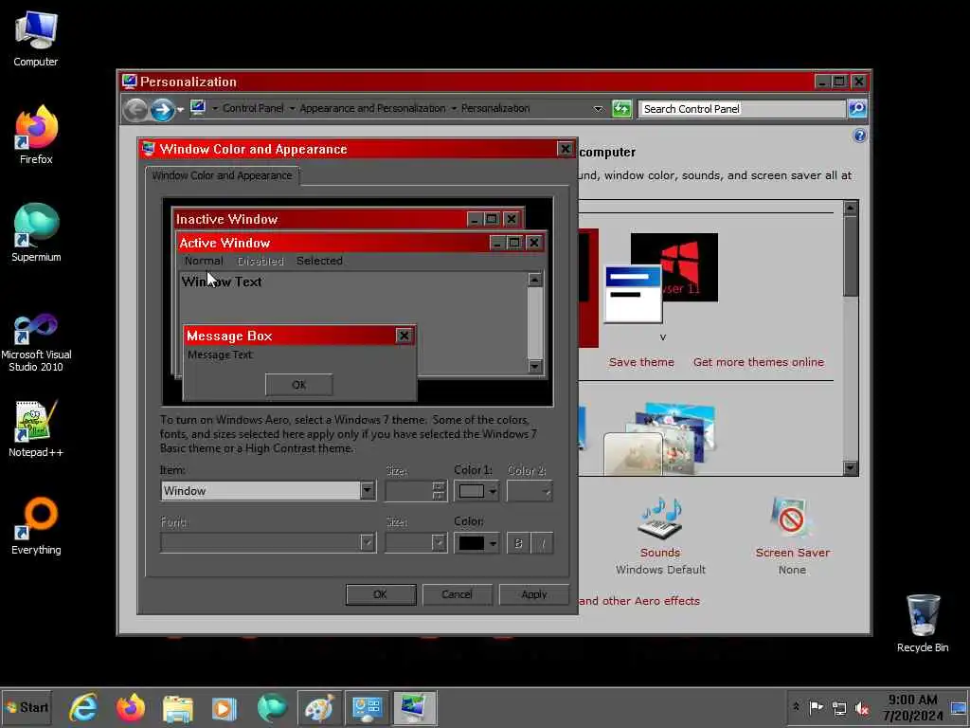Click Message Box OK button in preview
The height and width of the screenshot is (728, 970).
click(x=298, y=385)
